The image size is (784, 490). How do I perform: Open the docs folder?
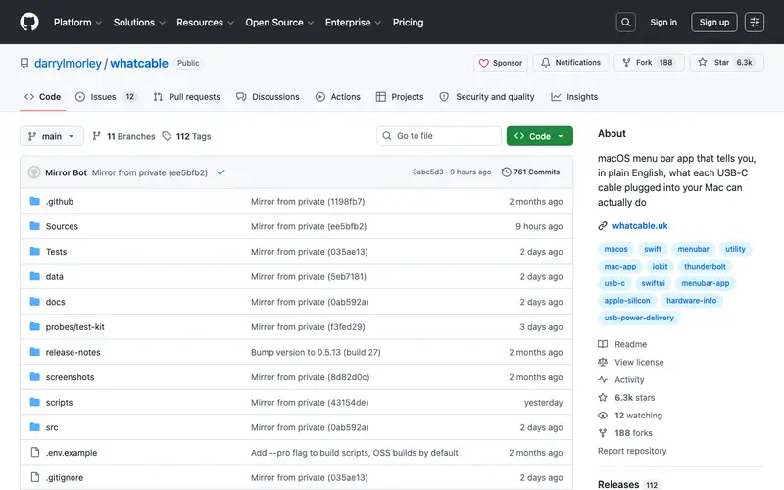56,302
